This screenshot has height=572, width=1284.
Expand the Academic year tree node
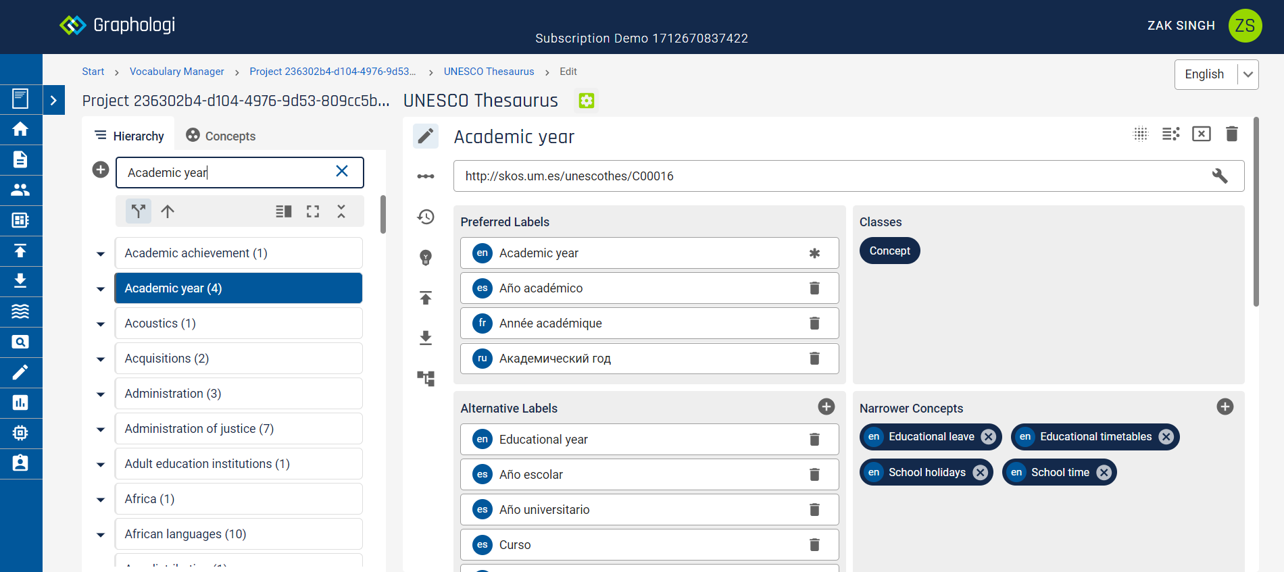[x=101, y=289]
